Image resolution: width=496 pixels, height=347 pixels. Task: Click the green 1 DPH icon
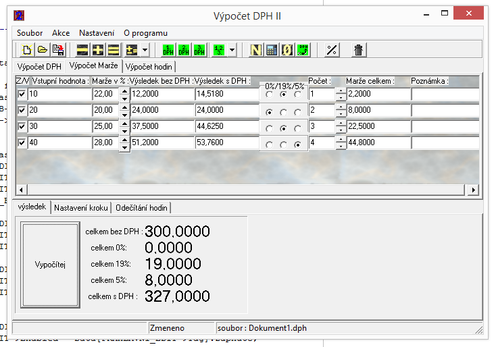[168, 50]
